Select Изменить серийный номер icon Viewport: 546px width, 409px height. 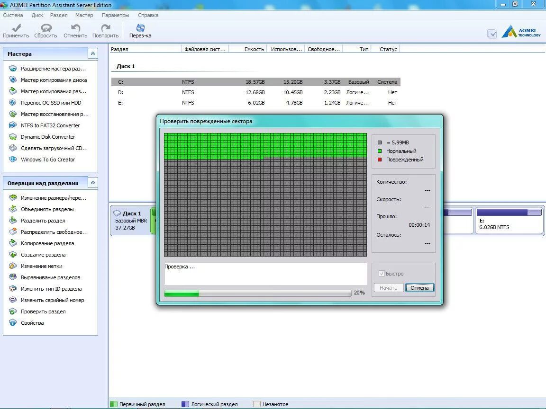(x=13, y=300)
